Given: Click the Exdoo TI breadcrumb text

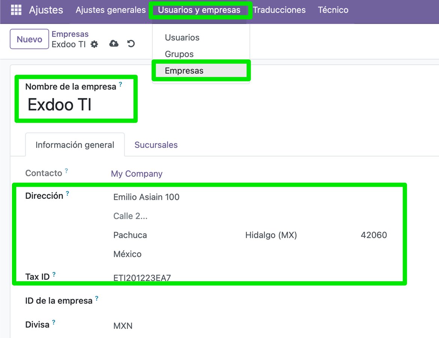Looking at the screenshot, I should click(69, 44).
